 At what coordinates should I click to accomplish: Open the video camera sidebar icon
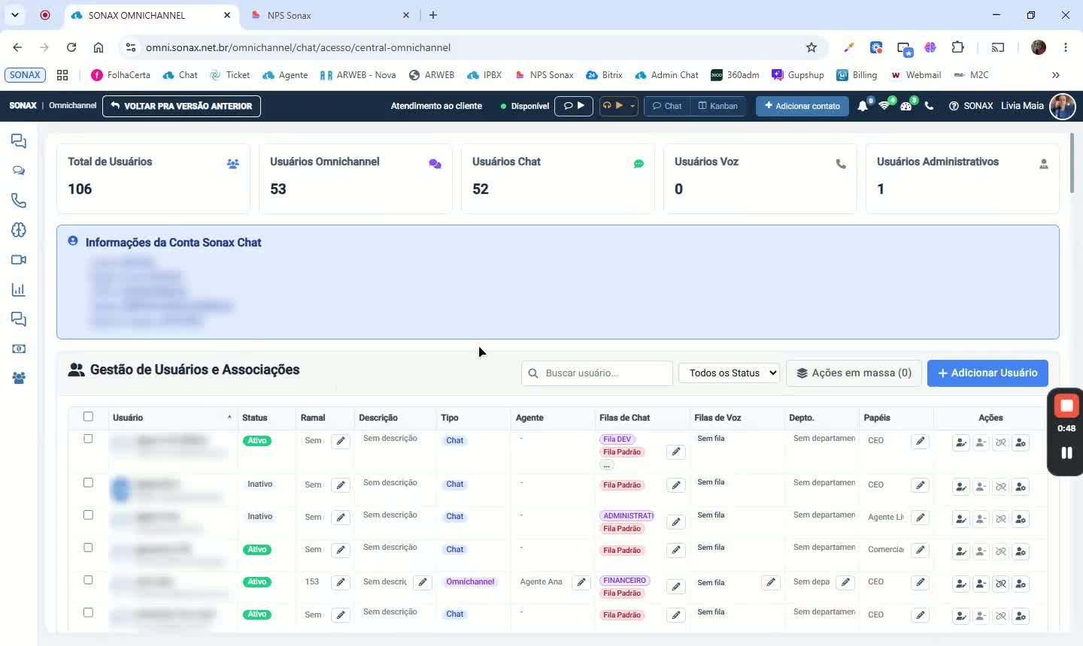click(19, 260)
